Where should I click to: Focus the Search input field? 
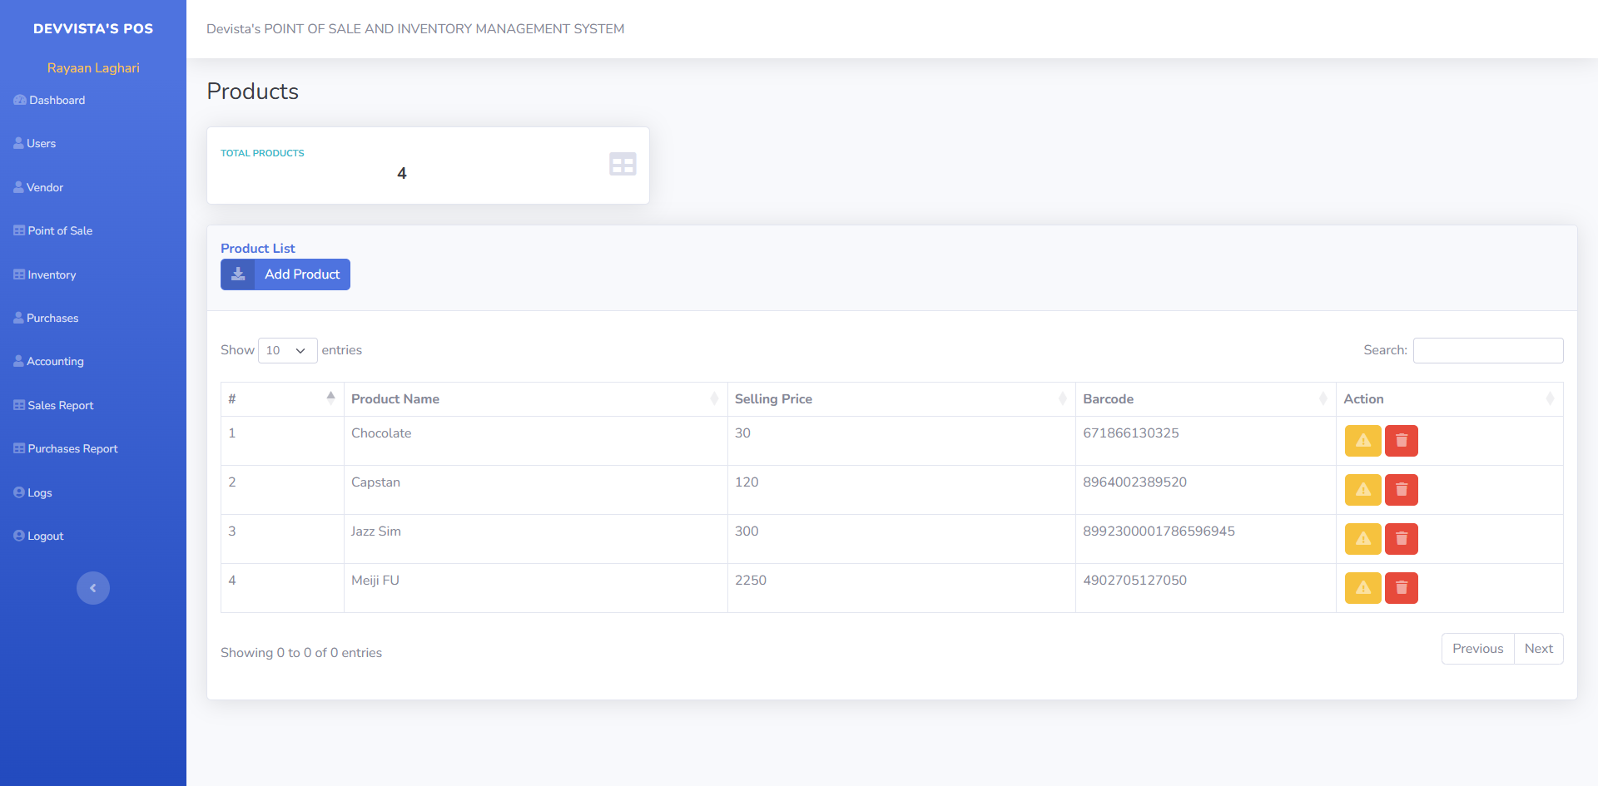pyautogui.click(x=1488, y=350)
